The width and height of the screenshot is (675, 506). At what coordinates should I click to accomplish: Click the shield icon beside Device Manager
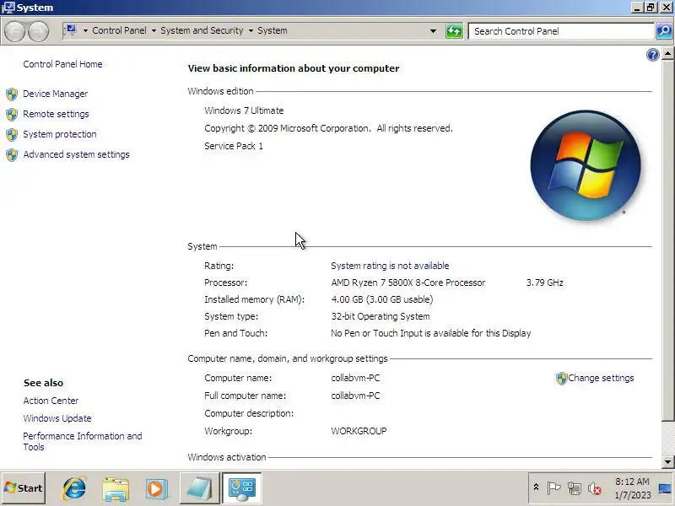12,94
